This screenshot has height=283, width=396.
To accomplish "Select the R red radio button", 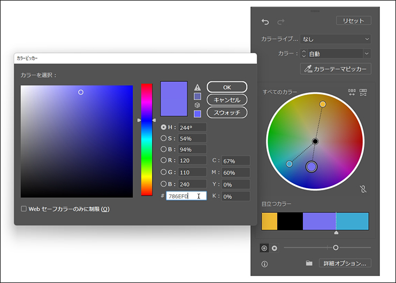I will (164, 160).
